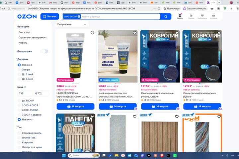Viewport: 239px width, 159px height.
Task: Click Спросить Алису AI button
Action: [x=195, y=9]
